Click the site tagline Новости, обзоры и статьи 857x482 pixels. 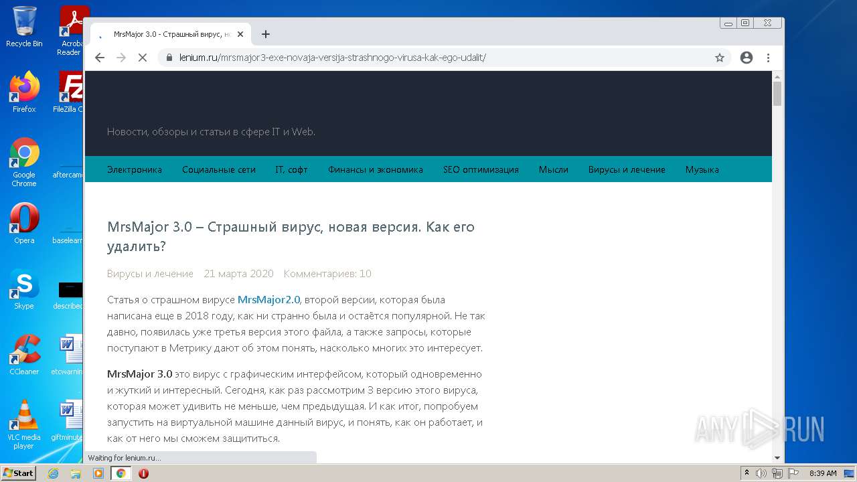tap(211, 132)
